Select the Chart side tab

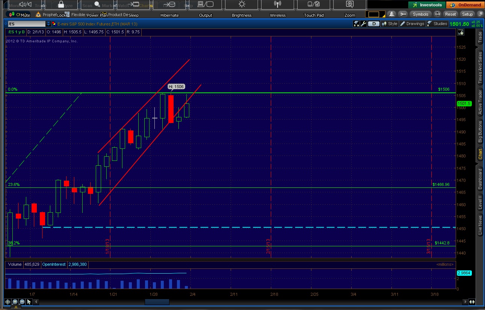point(480,154)
